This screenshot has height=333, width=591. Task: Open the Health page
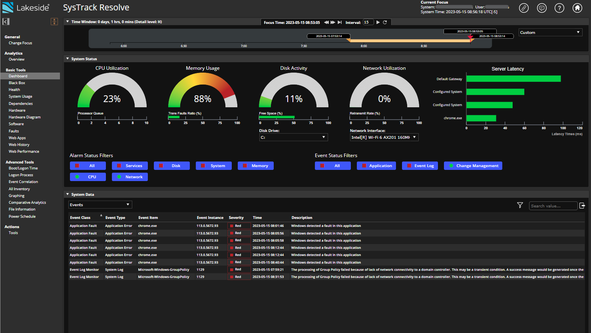[x=14, y=90]
